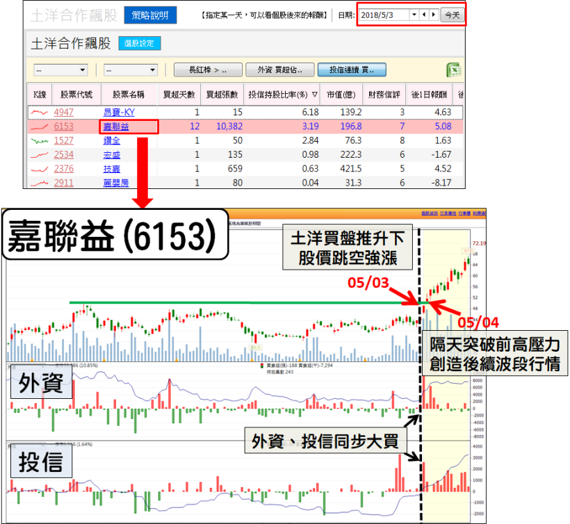
Task: Open the 麗嬰房 stock name link
Action: [116, 183]
